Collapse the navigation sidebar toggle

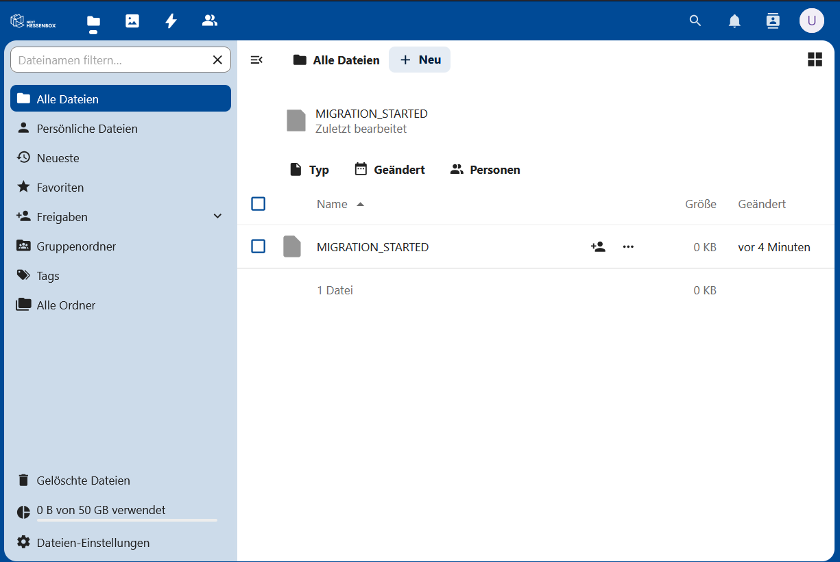(256, 60)
